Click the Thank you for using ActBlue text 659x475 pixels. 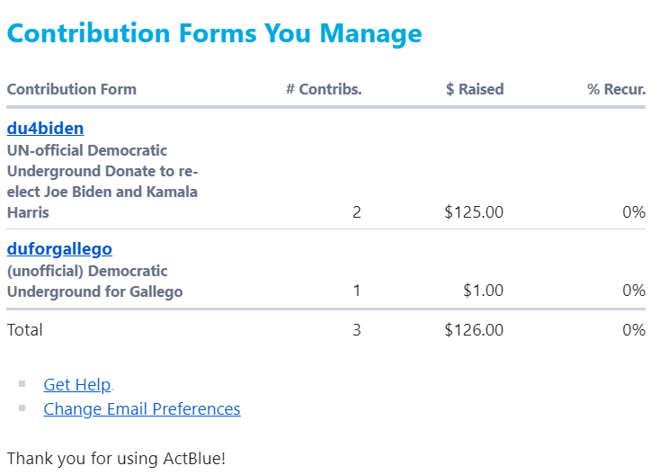(116, 458)
